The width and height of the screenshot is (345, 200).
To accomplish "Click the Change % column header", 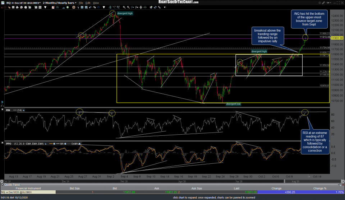I will pos(320,189).
